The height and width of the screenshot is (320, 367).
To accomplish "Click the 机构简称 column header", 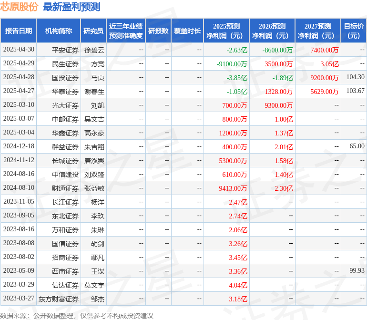I will [59, 31].
